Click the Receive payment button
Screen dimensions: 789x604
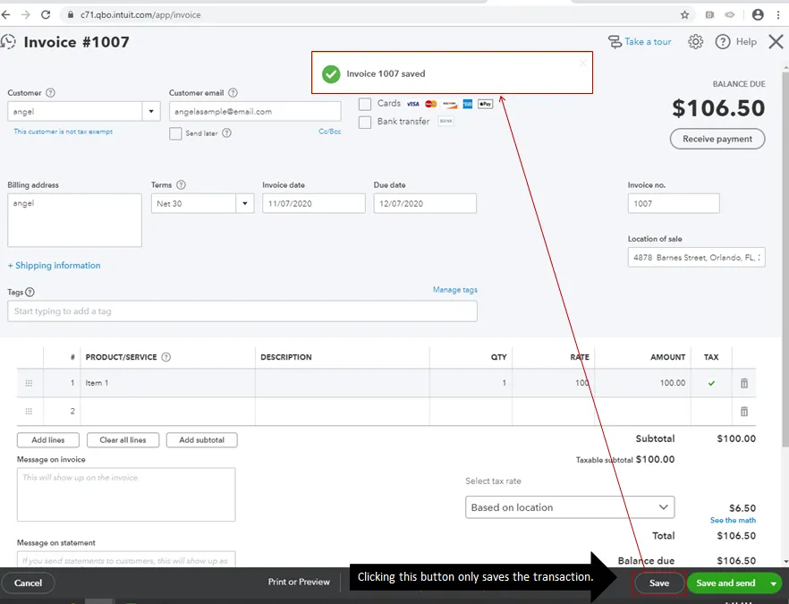click(717, 139)
